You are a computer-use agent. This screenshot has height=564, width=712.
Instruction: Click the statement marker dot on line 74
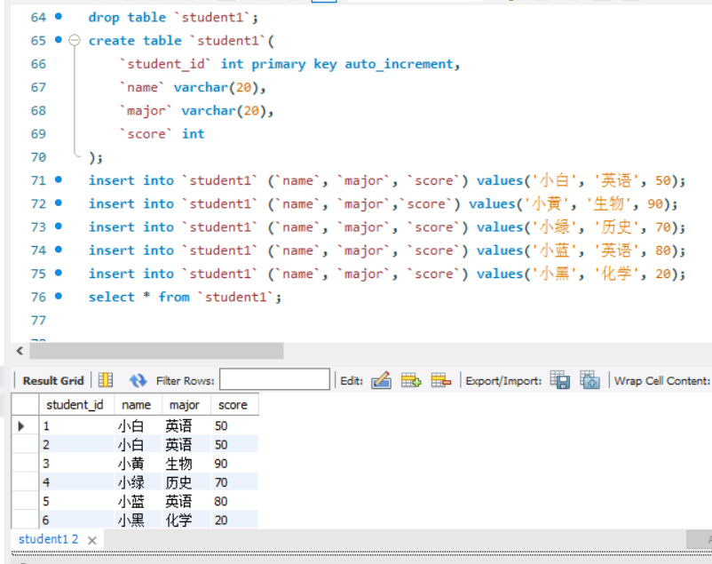58,250
